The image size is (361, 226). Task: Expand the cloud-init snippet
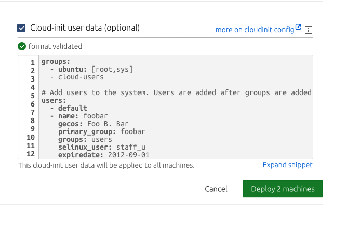coord(287,165)
